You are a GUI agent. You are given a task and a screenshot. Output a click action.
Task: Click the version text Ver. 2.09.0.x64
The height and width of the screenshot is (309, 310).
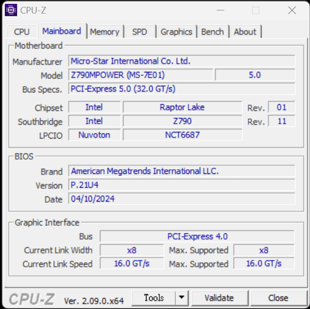(x=94, y=301)
